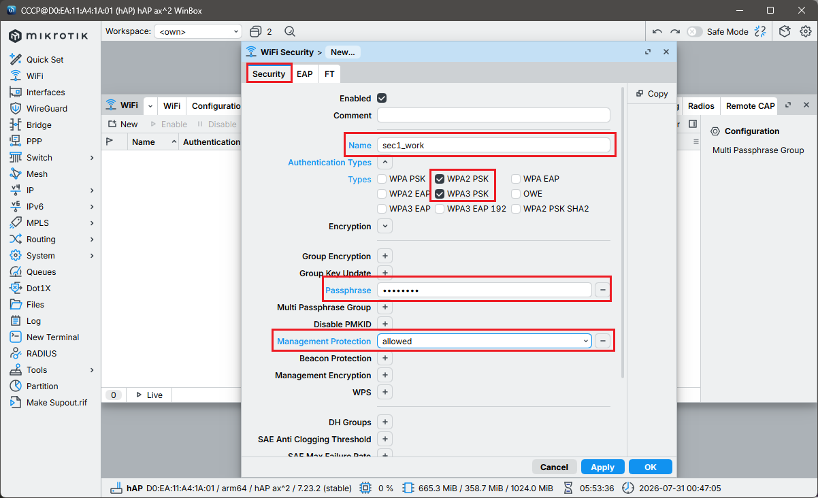Check the WPA3 EAP 192 type
Image resolution: width=818 pixels, height=498 pixels.
(x=440, y=209)
